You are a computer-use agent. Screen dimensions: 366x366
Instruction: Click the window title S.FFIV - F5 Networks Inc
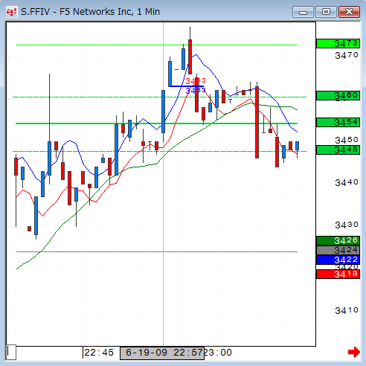pos(90,12)
